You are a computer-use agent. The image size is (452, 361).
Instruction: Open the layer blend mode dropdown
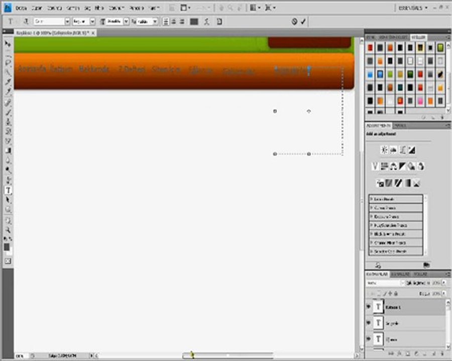[x=386, y=283]
